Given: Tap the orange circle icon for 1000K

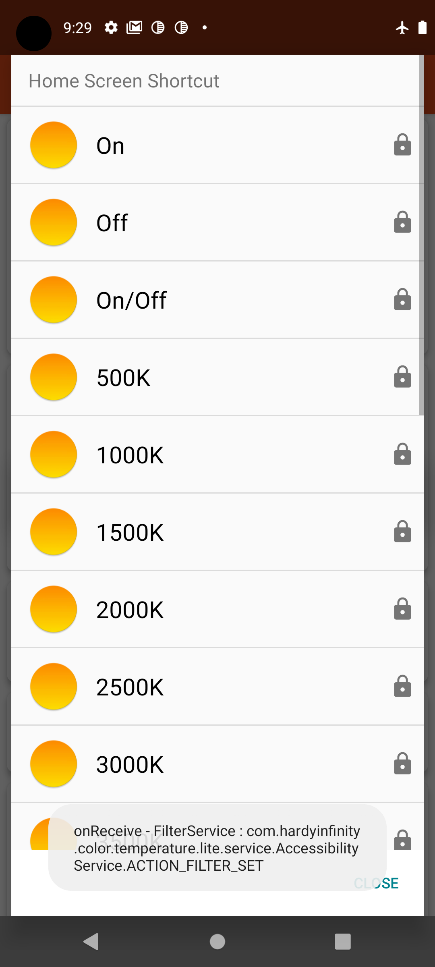Looking at the screenshot, I should (54, 454).
